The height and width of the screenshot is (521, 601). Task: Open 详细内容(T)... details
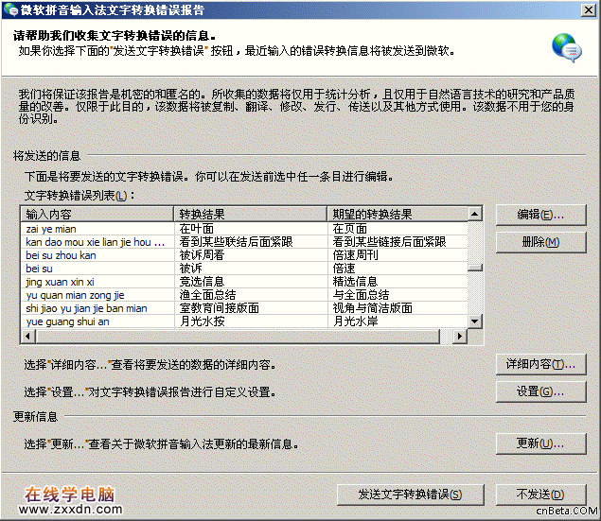coord(540,364)
